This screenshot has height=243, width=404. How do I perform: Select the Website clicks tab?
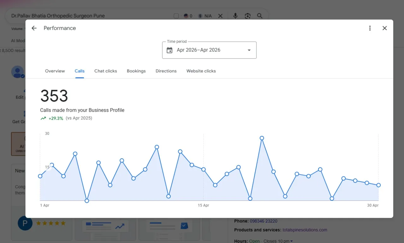click(x=201, y=71)
